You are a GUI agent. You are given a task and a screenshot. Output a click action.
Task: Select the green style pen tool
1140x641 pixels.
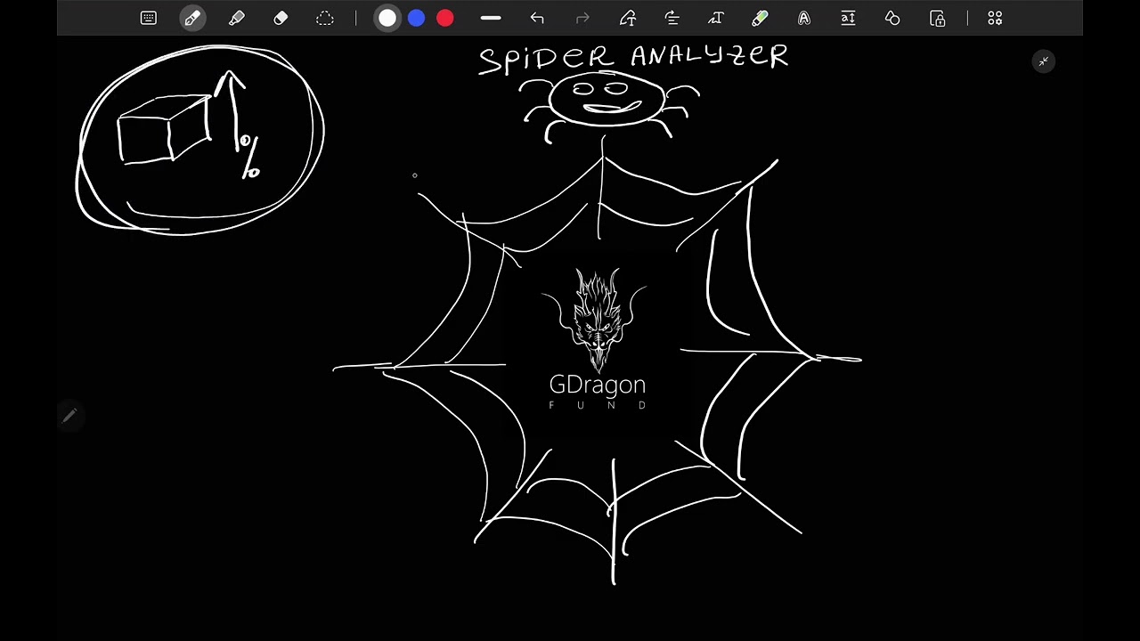[x=760, y=18]
